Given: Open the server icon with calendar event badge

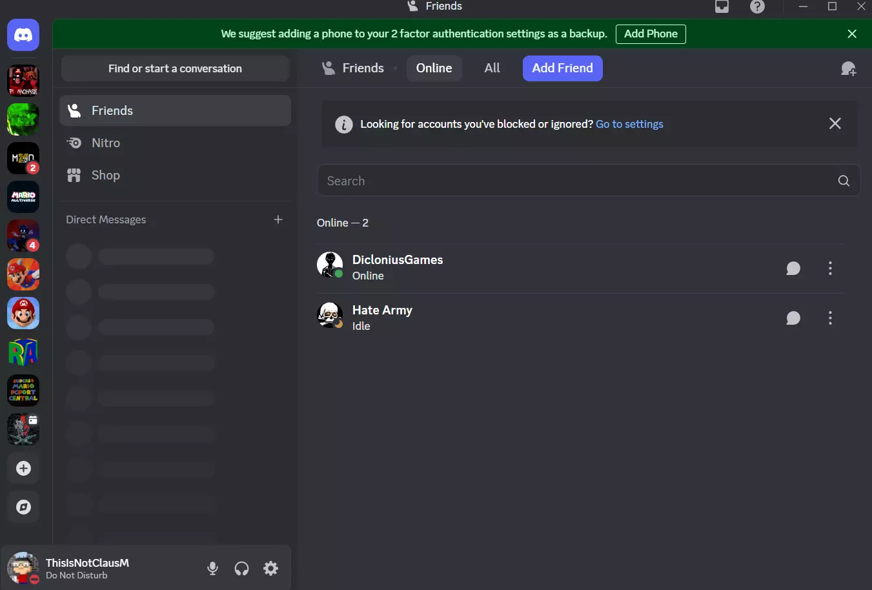Looking at the screenshot, I should [x=23, y=429].
